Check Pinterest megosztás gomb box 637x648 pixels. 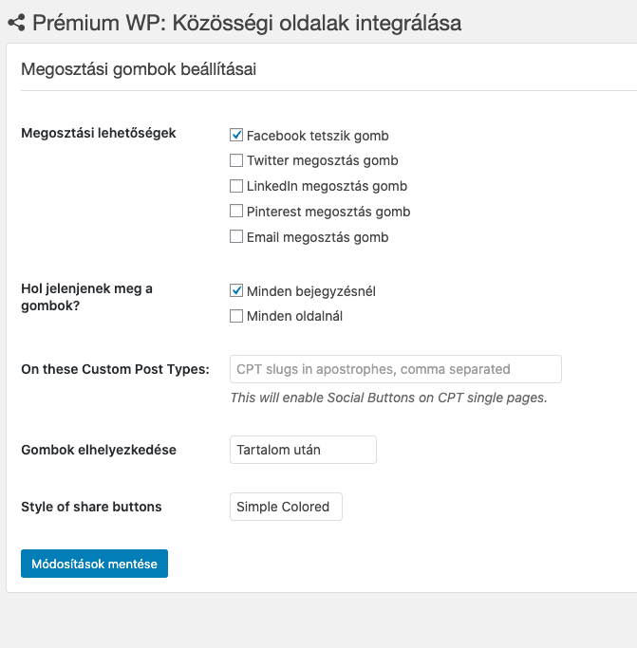tap(236, 211)
